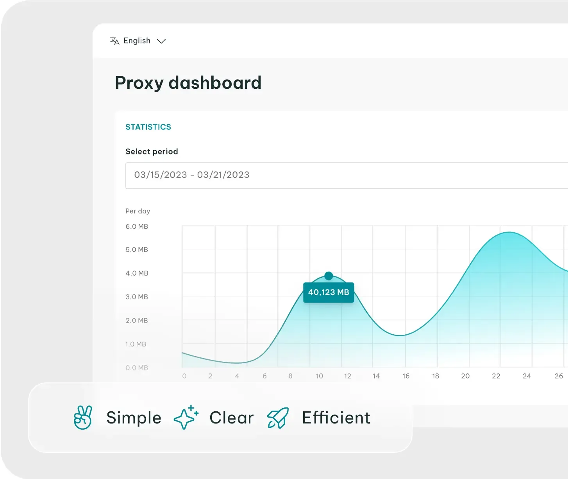The image size is (568, 479).
Task: Expand language chevron arrow
Action: click(161, 41)
